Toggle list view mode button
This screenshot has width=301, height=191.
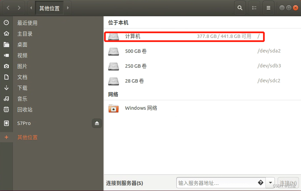coord(254,8)
